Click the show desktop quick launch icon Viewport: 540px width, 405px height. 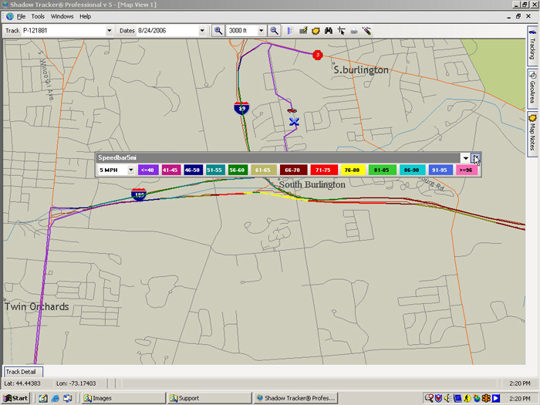tap(67, 399)
